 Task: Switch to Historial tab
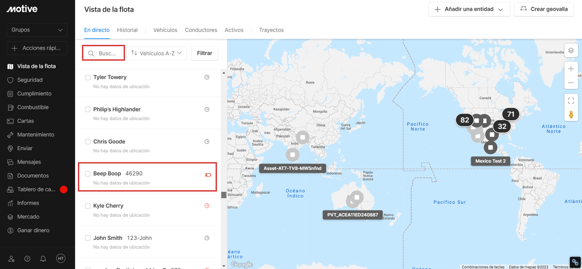[x=127, y=30]
